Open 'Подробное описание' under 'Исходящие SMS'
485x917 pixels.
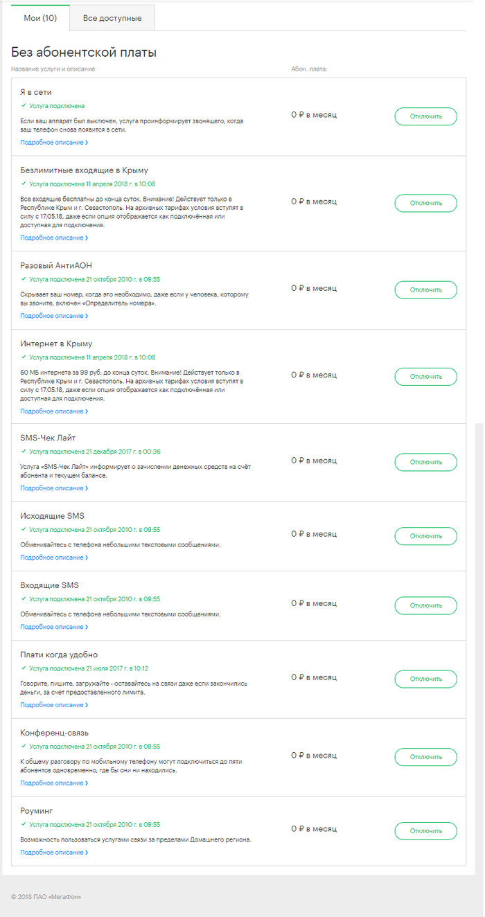(54, 558)
